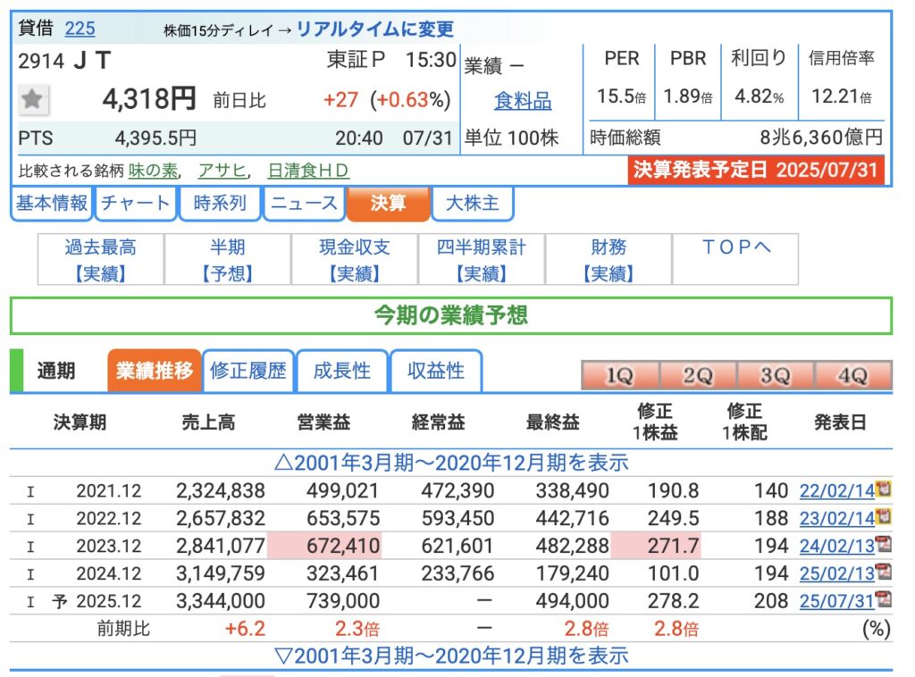Image resolution: width=915 pixels, height=677 pixels.
Task: Click the favorite star icon for JT
Action: (x=33, y=100)
